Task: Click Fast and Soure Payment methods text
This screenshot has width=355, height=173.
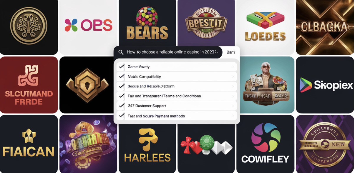Action: pos(156,116)
